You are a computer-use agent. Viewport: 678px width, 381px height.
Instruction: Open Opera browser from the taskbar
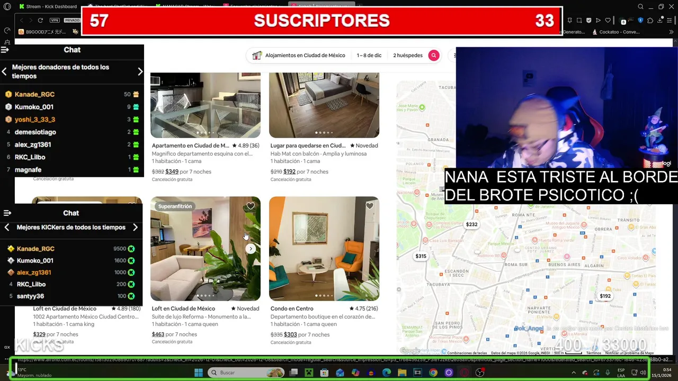(x=465, y=373)
